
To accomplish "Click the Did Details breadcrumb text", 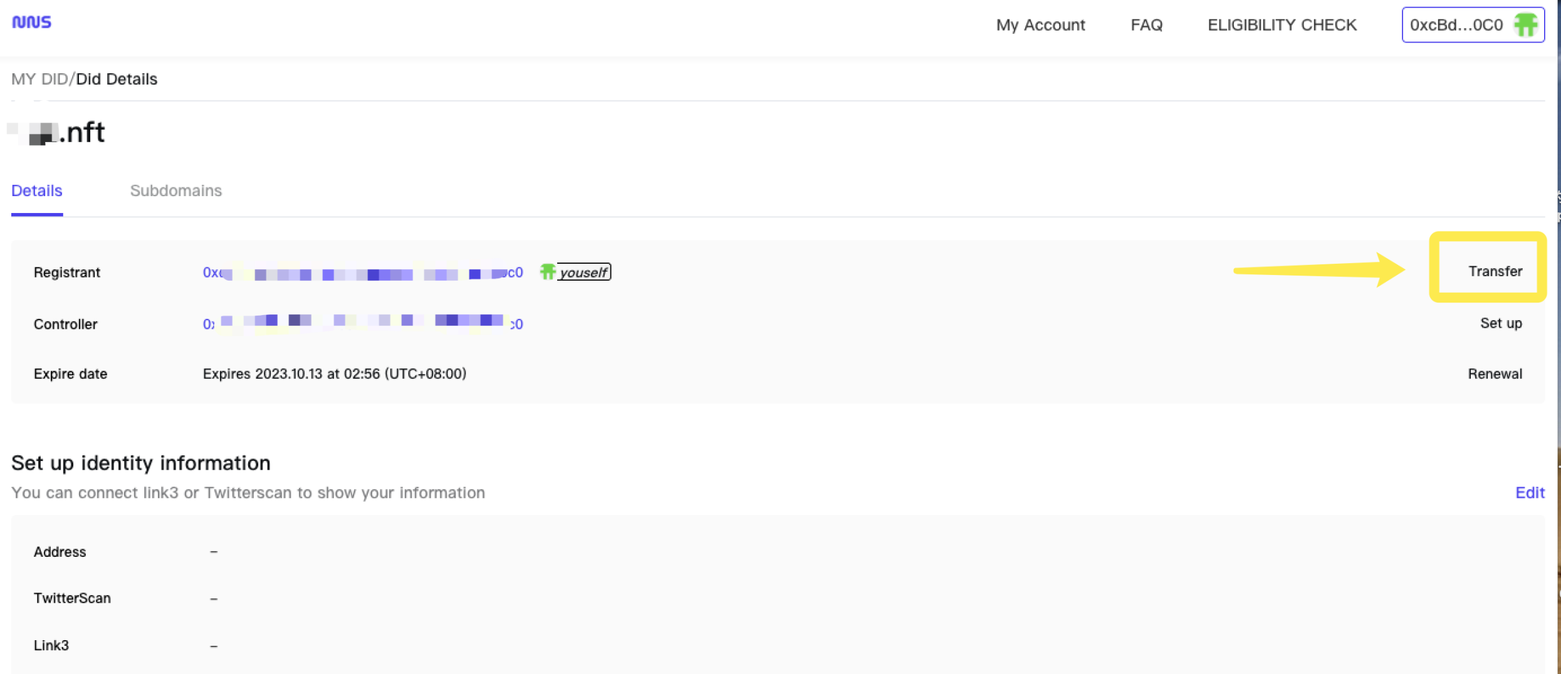I will click(117, 79).
